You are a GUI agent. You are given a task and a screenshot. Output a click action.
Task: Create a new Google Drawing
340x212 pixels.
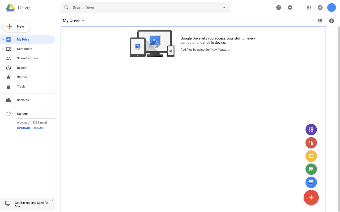click(311, 143)
